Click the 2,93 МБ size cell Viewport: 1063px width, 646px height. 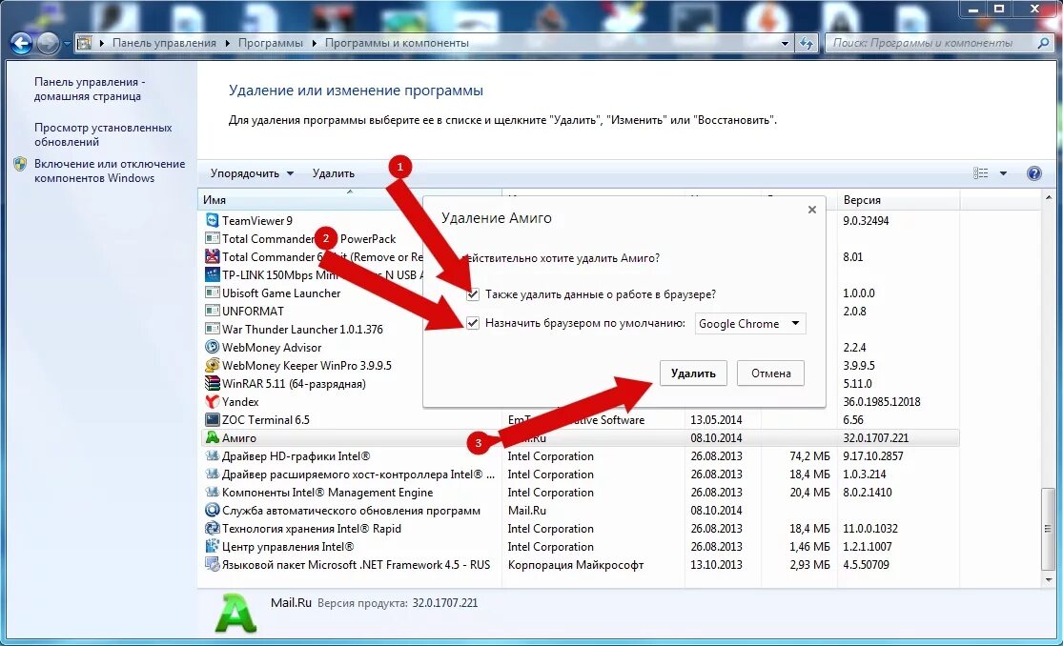tap(809, 565)
